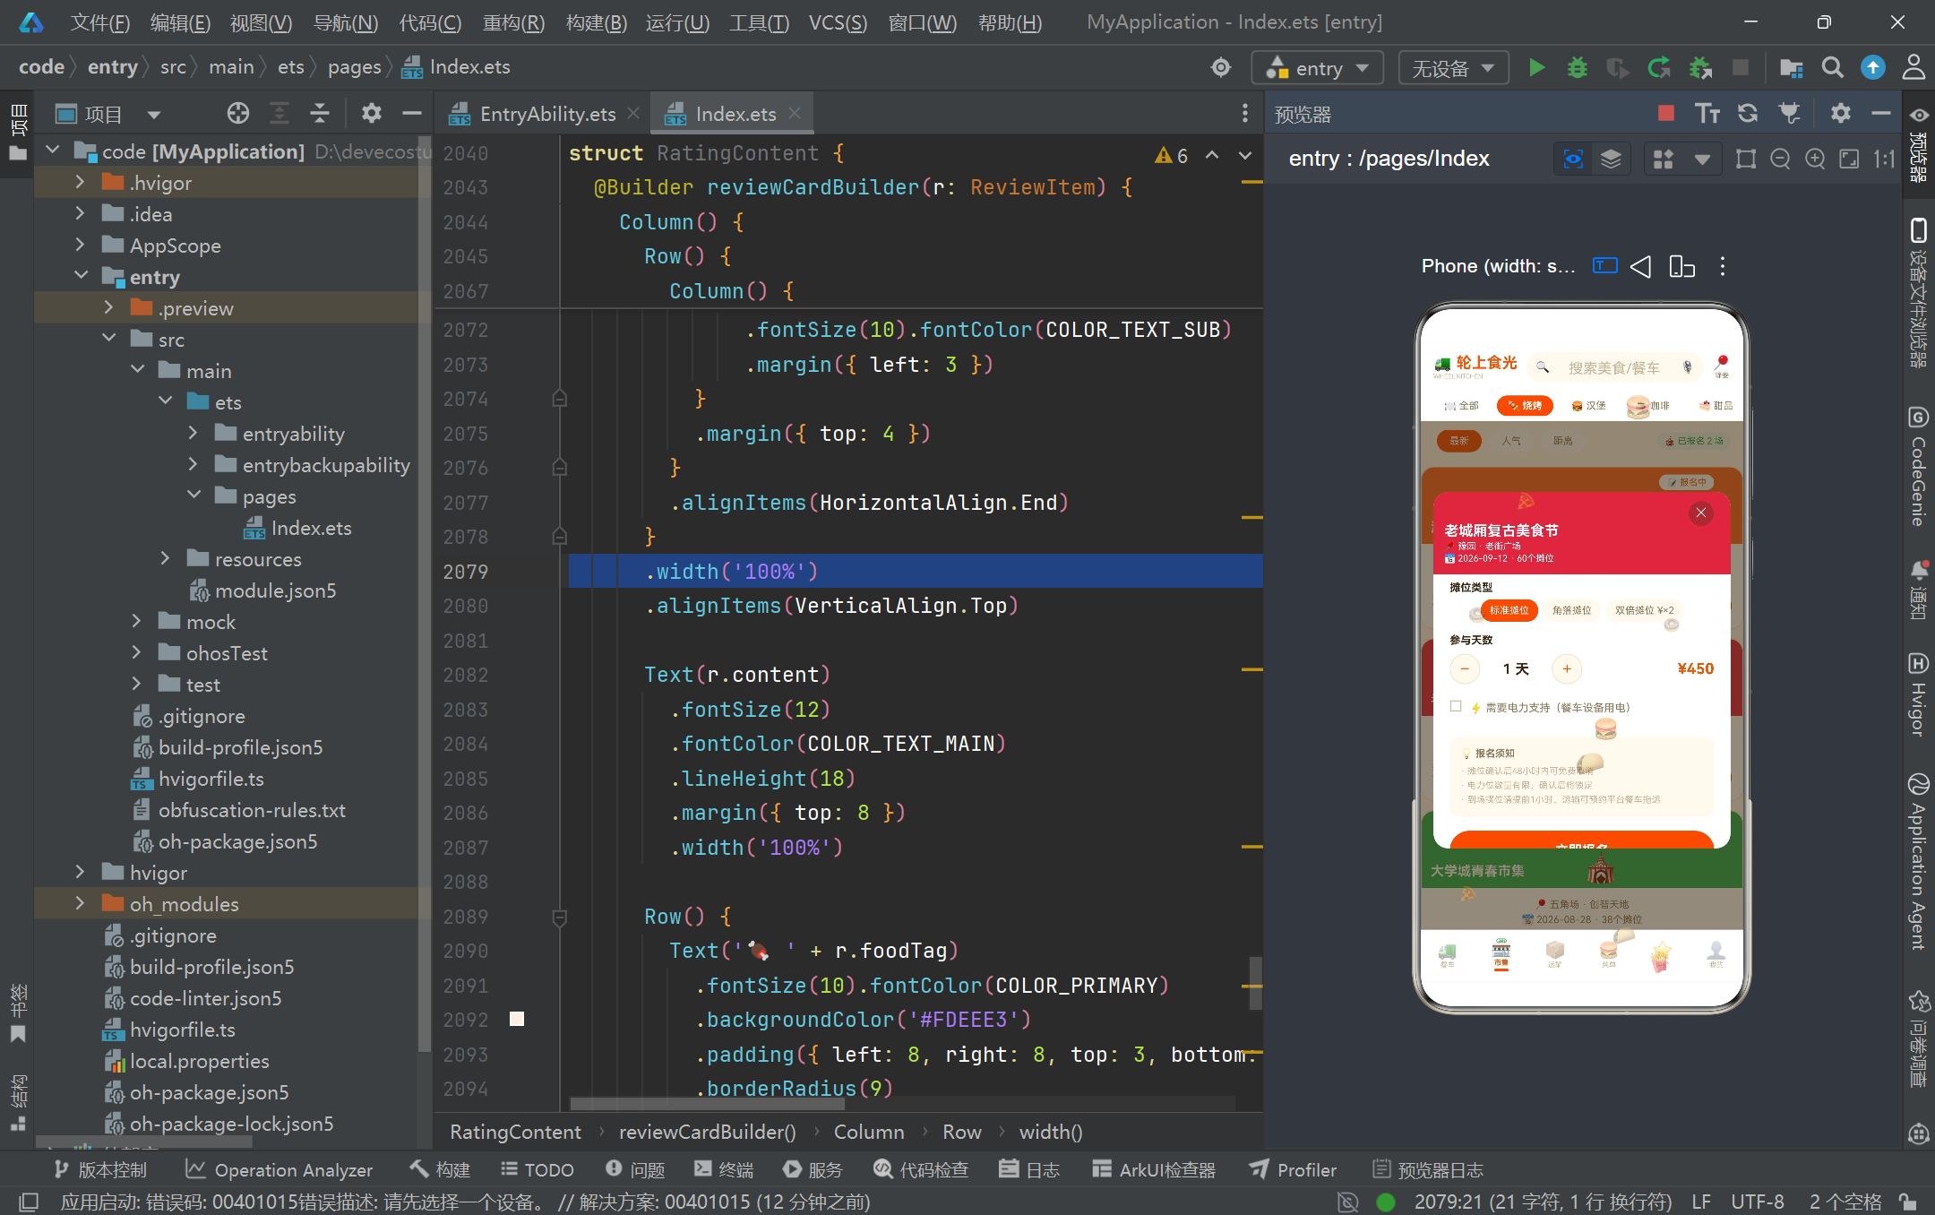Open the 预览器日志 tool window
Image resolution: width=1935 pixels, height=1215 pixels.
pos(1428,1169)
